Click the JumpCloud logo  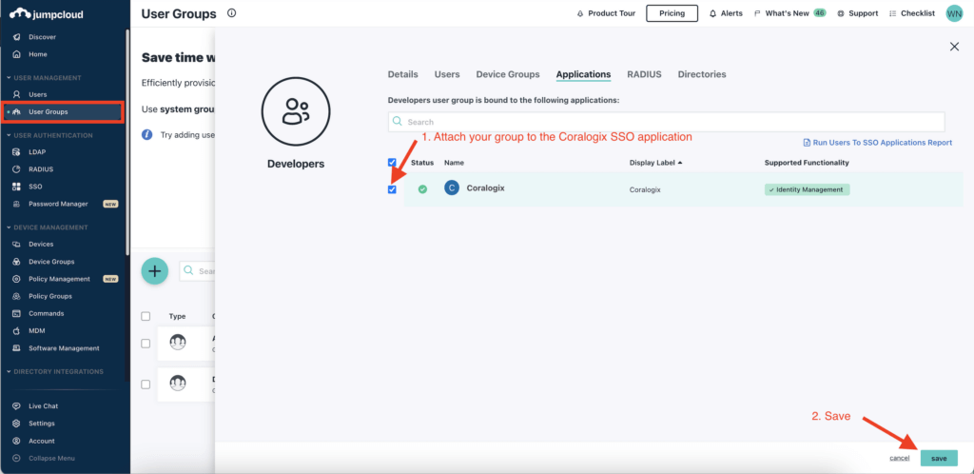[x=46, y=13]
